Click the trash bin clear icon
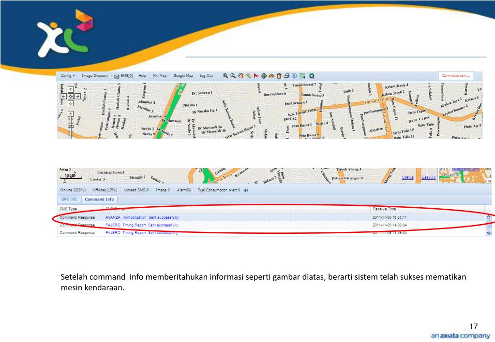Viewport: 495px width, 342px height. click(279, 76)
